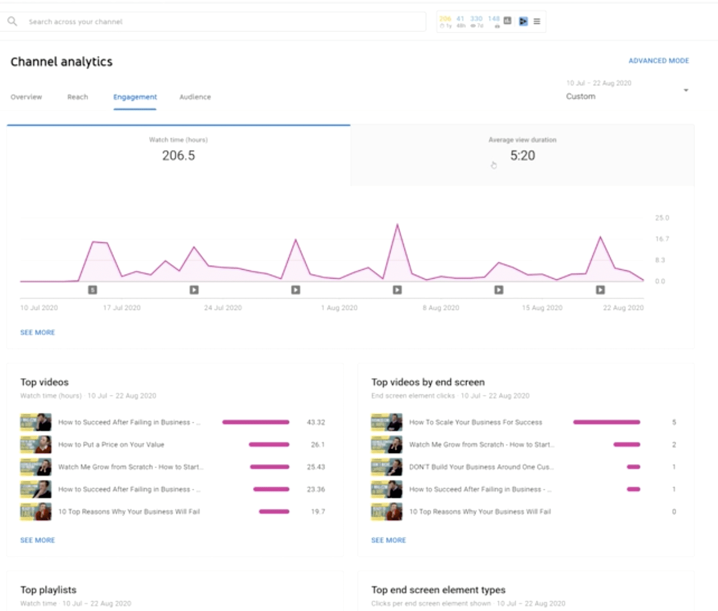This screenshot has width=718, height=611.
Task: Click the clock icon beside the 1y stat
Action: click(x=442, y=25)
